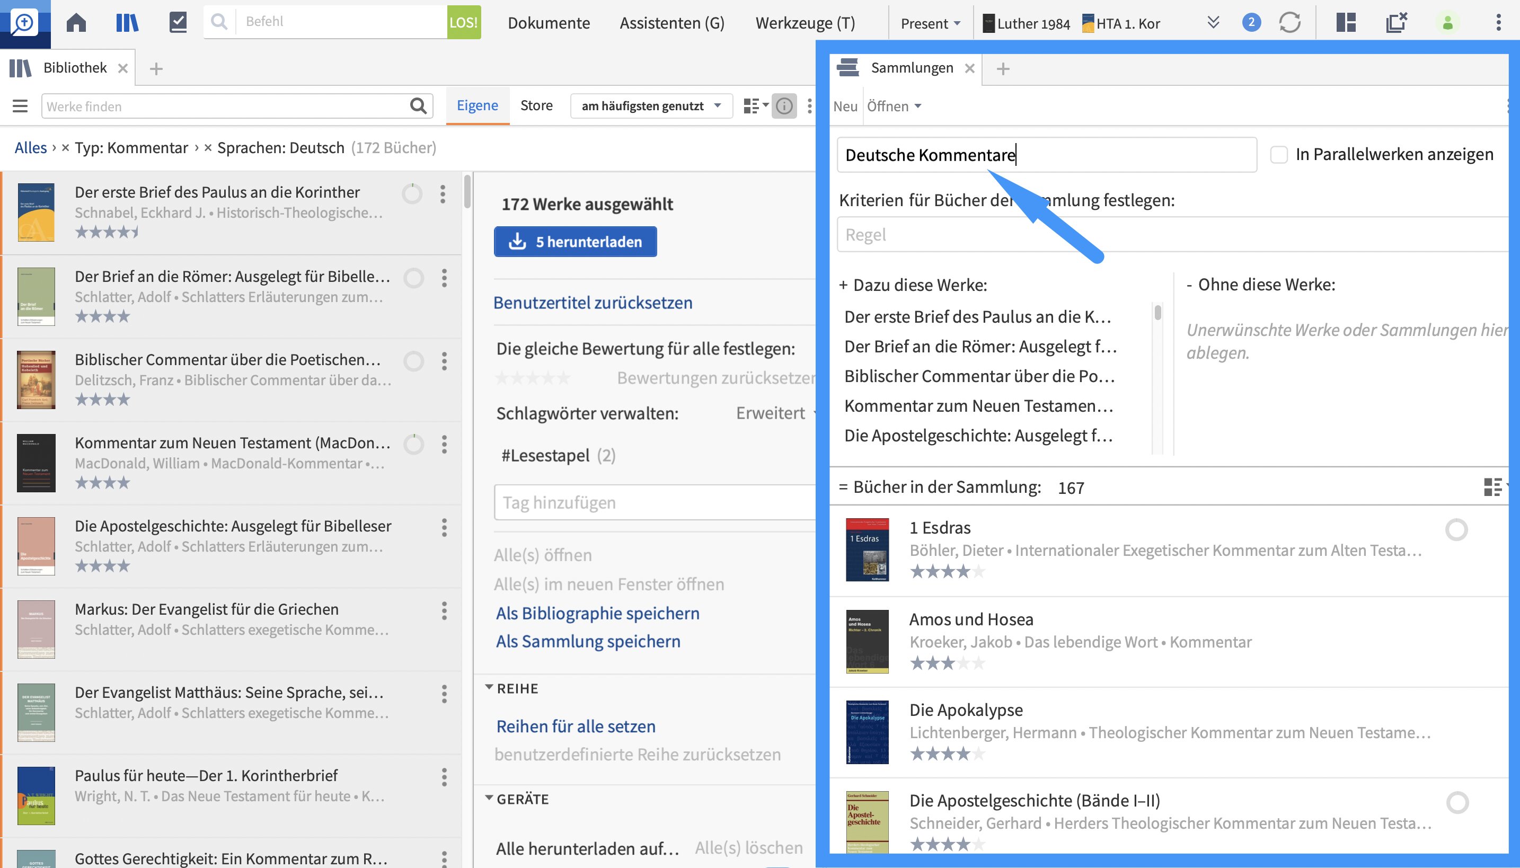The image size is (1520, 868).
Task: Add new tab in Sammlungen panel
Action: pos(1003,68)
